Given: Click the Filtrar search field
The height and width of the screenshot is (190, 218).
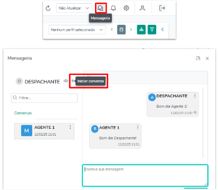Looking at the screenshot, I should click(x=44, y=98).
